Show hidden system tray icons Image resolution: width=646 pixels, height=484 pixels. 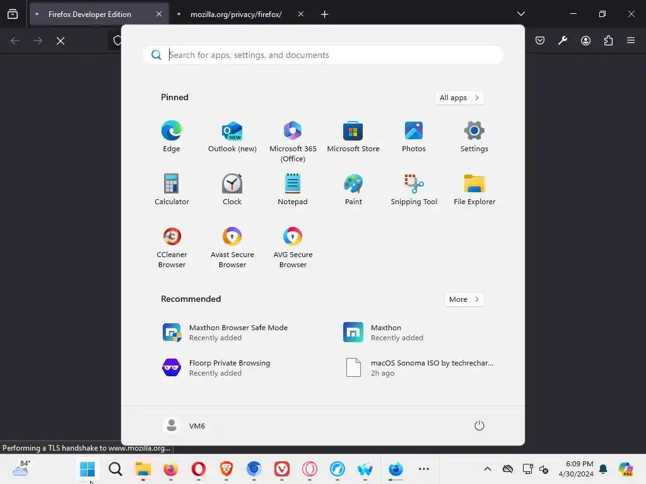pos(488,469)
